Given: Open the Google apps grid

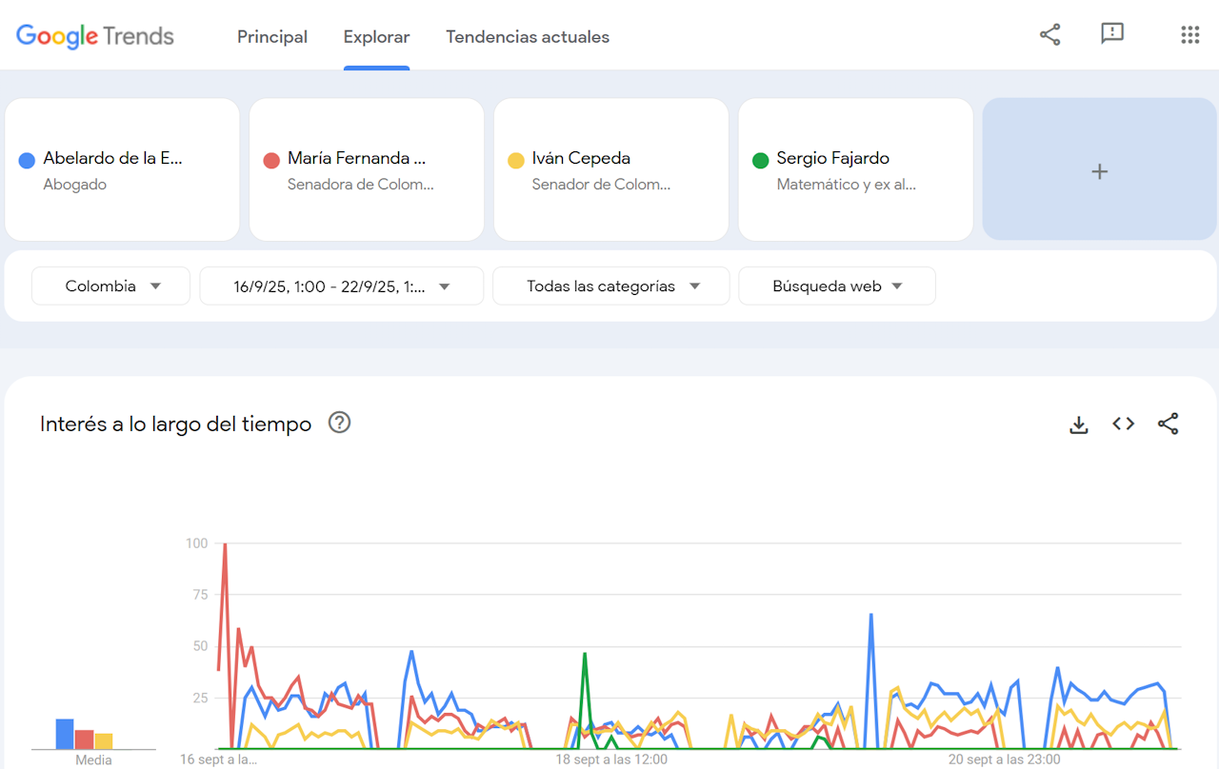Looking at the screenshot, I should pyautogui.click(x=1189, y=35).
